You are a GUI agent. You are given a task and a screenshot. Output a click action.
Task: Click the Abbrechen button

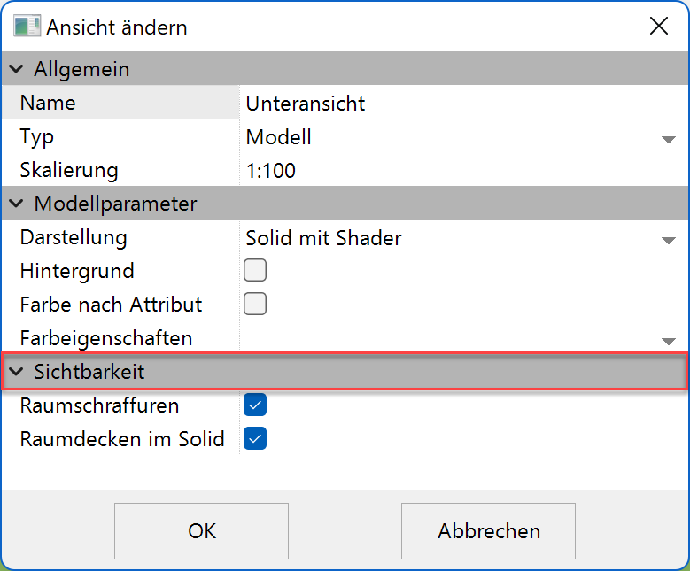tap(488, 531)
